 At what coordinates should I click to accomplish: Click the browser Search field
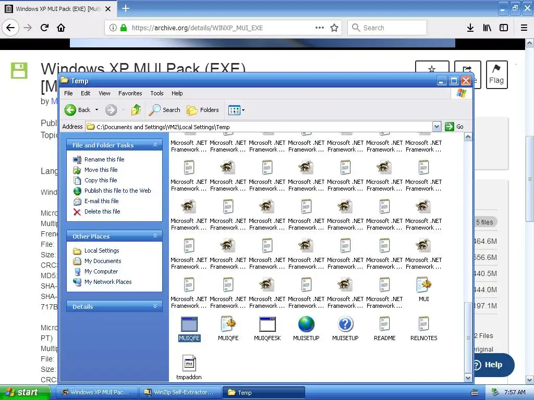point(387,28)
